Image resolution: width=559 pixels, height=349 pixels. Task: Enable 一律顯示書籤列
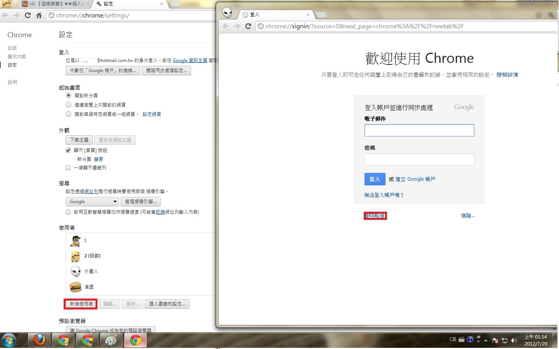[x=68, y=168]
